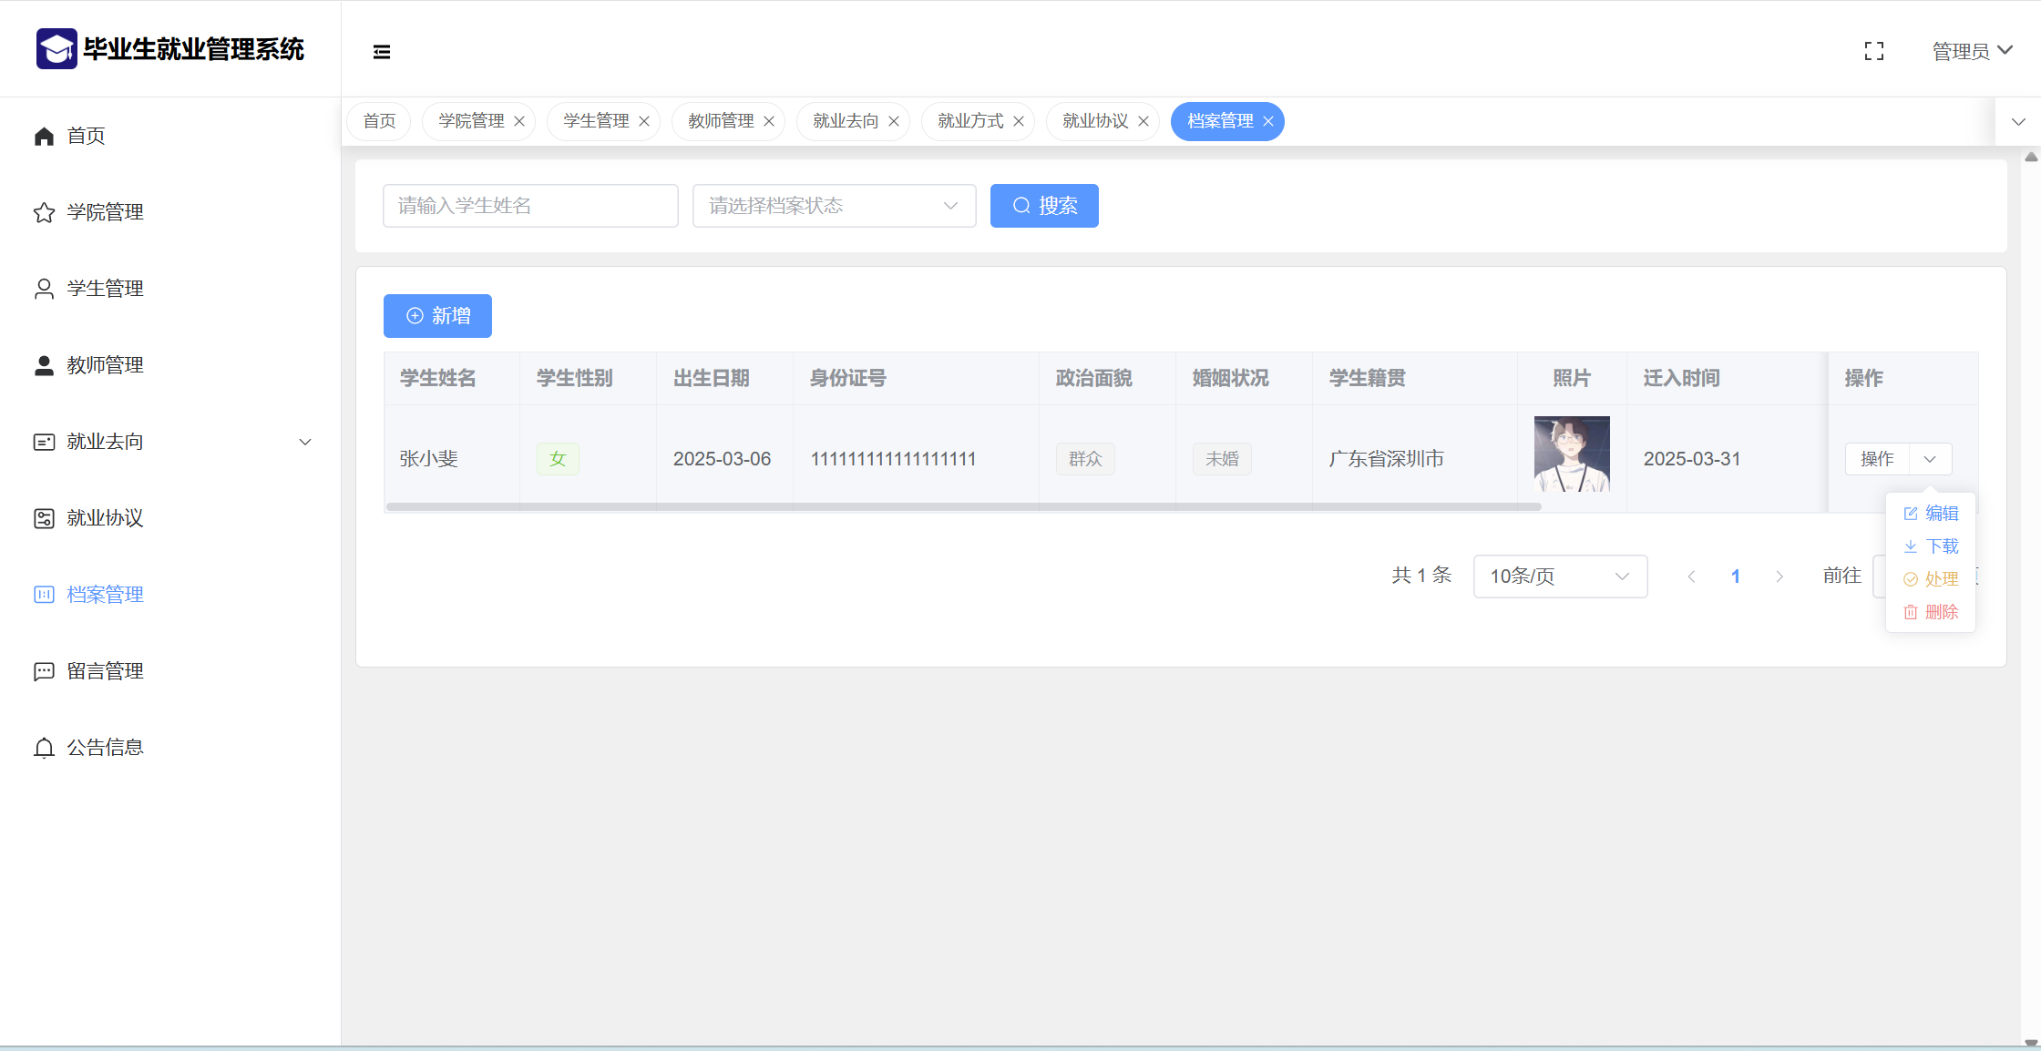The height and width of the screenshot is (1051, 2041).
Task: Switch to the 就业协议 tab
Action: [1094, 121]
